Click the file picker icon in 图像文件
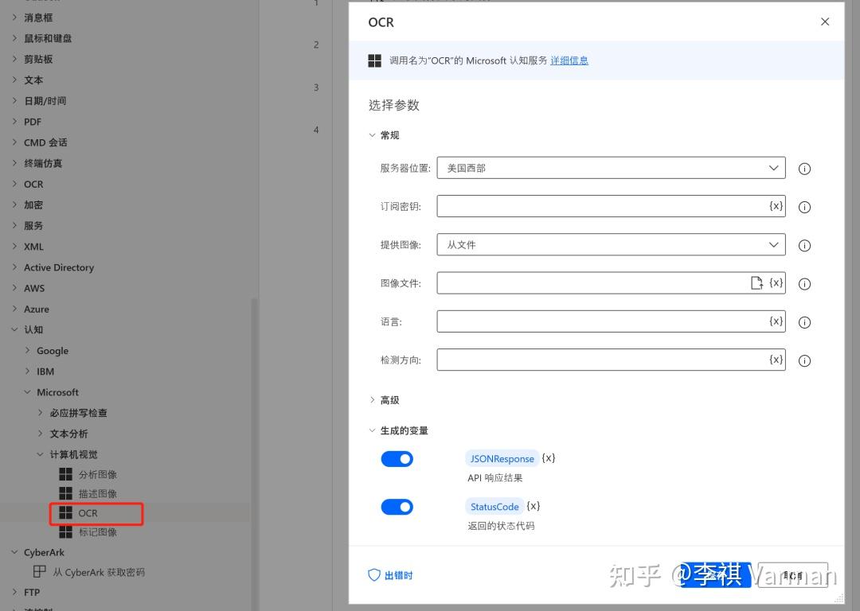This screenshot has width=860, height=611. coord(757,282)
